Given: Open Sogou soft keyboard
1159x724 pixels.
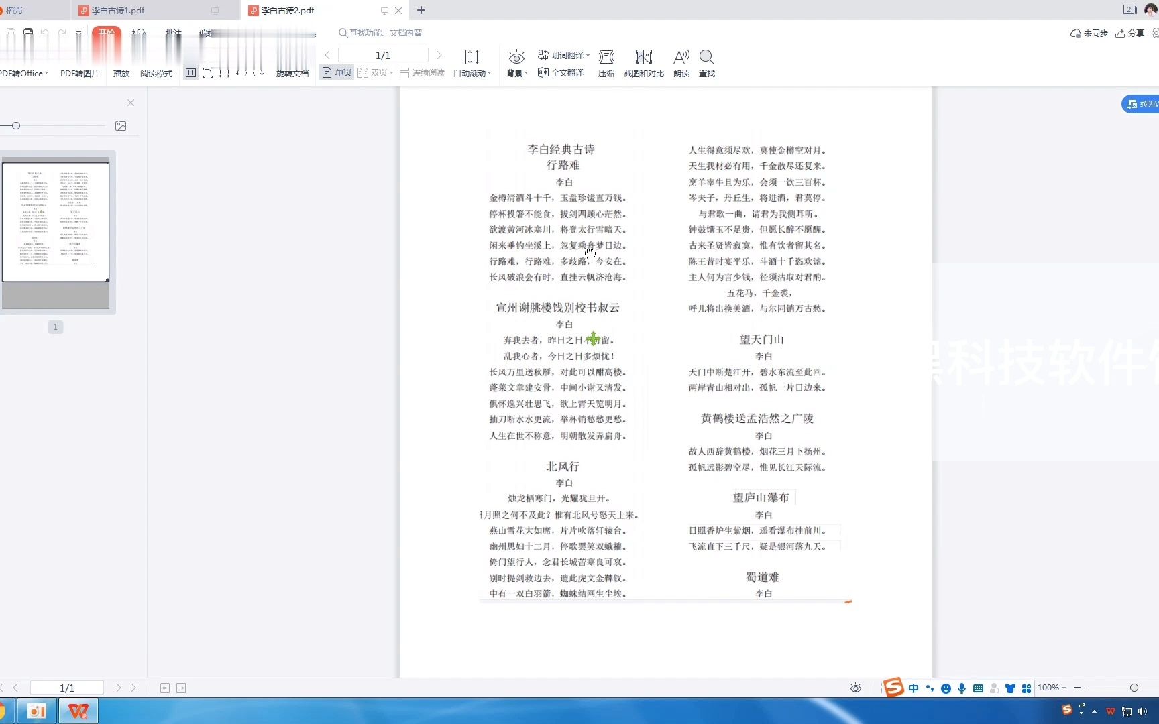Looking at the screenshot, I should point(978,688).
